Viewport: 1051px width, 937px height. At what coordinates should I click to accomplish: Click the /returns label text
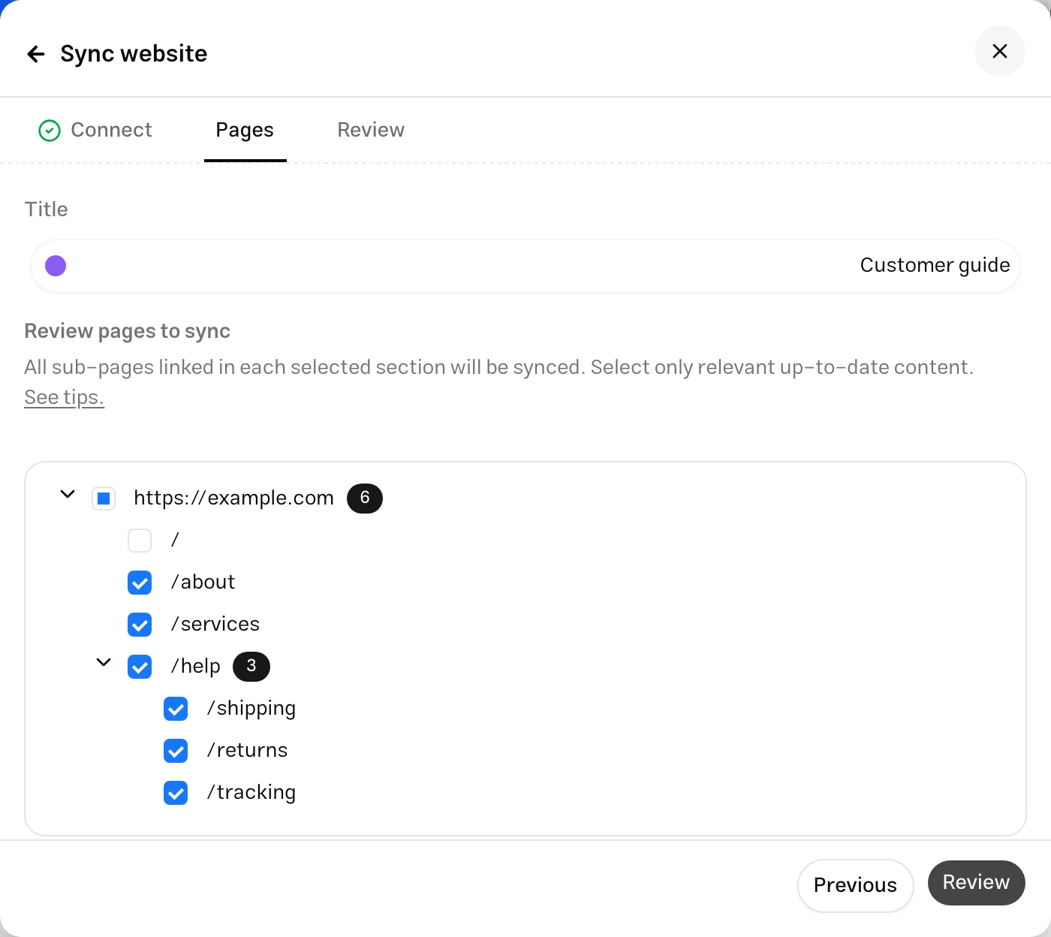tap(247, 750)
